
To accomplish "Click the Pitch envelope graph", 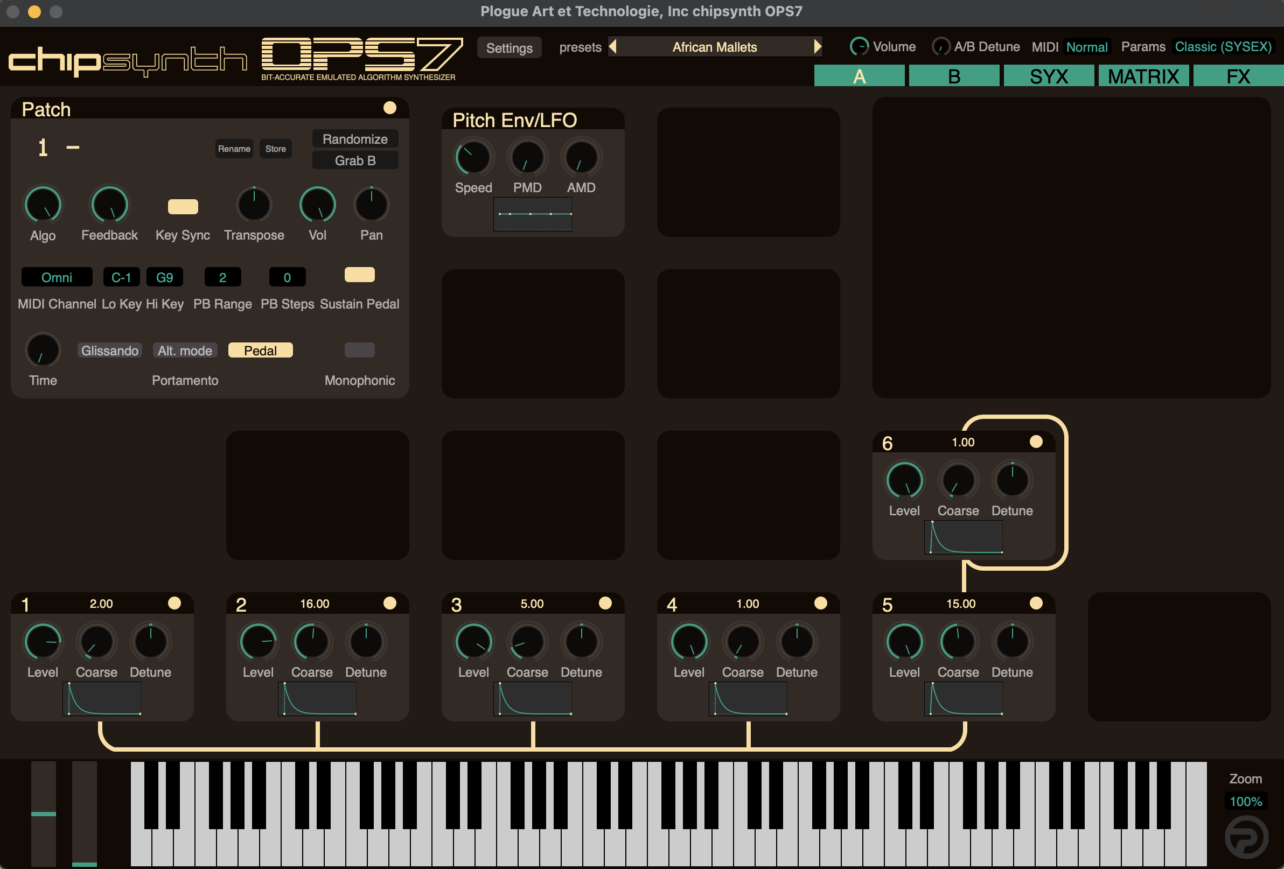I will click(533, 214).
